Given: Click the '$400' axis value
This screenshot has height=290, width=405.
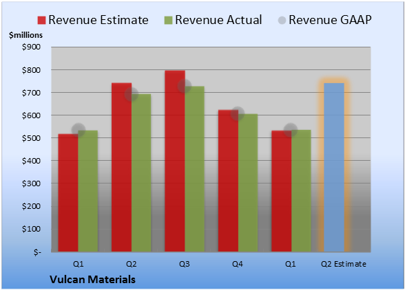Looking at the screenshot, I should click(31, 161).
